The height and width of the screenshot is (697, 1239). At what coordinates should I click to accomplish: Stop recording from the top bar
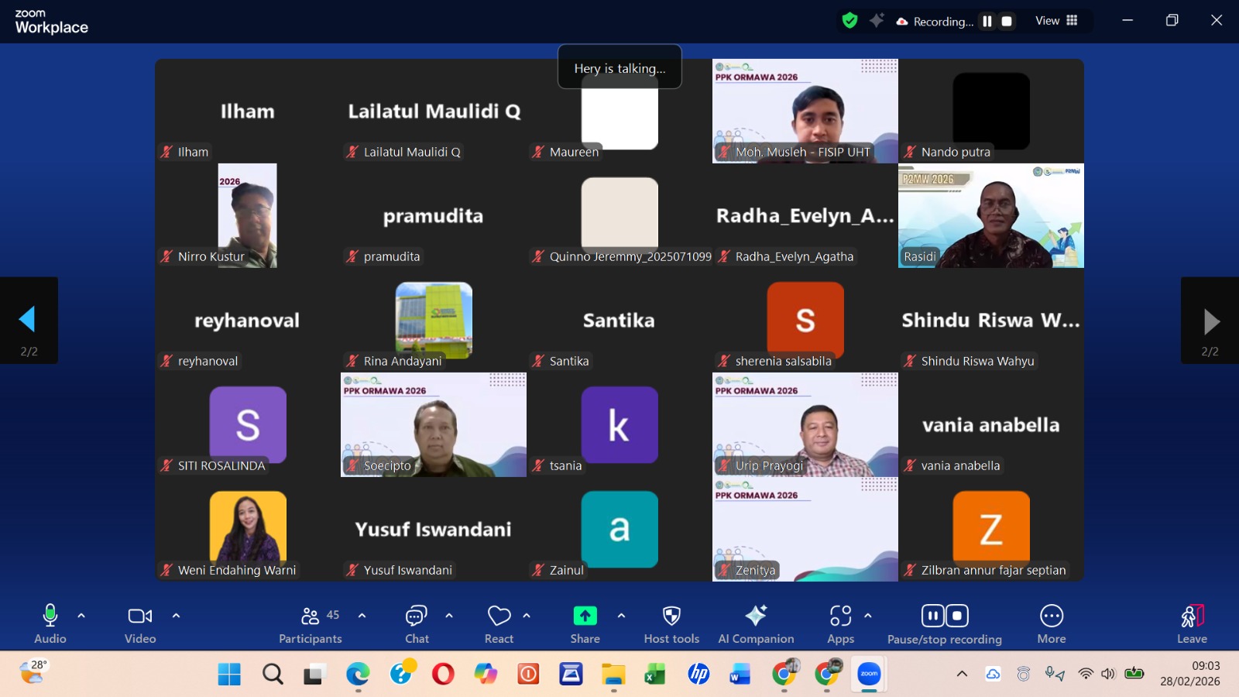click(1007, 22)
